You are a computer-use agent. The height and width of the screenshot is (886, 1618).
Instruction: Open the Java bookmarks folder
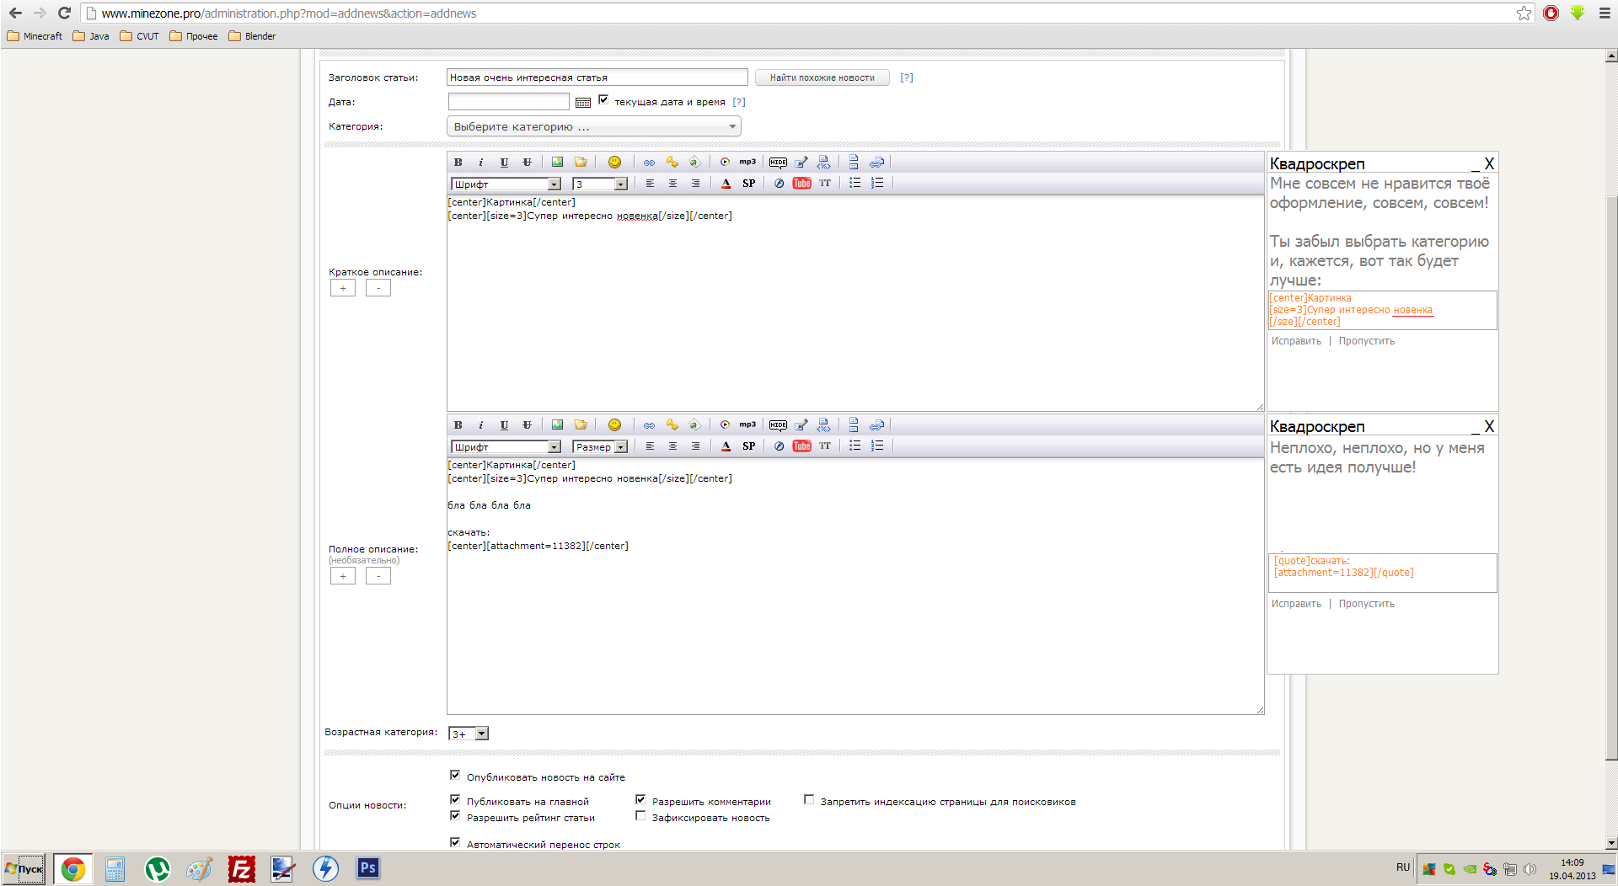[91, 36]
